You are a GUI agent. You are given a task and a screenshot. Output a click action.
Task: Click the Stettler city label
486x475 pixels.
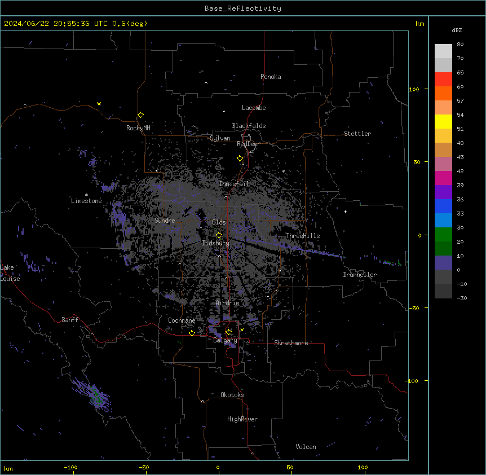point(357,134)
